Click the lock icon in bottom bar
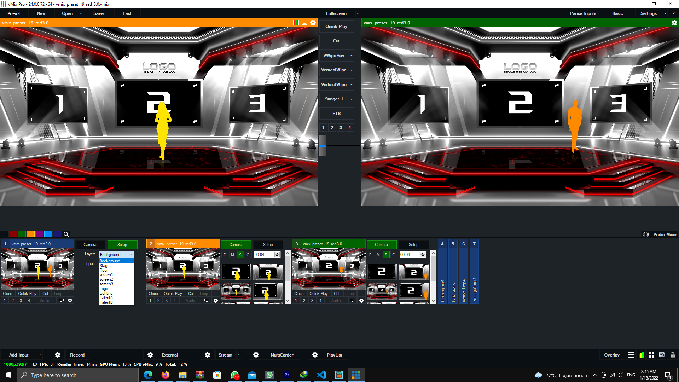 pyautogui.click(x=673, y=355)
